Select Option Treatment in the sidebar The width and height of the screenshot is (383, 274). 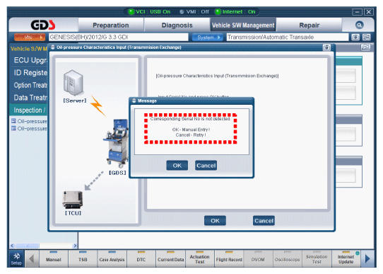pyautogui.click(x=30, y=85)
